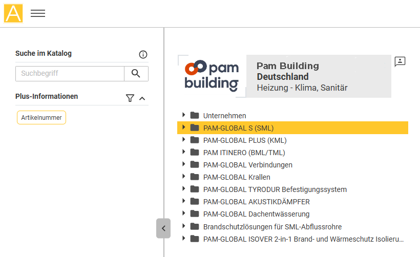Viewport: 420px width, 257px height.
Task: Open Brandschutzlösungen für SML-Abflussrohre entry
Action: (x=272, y=227)
